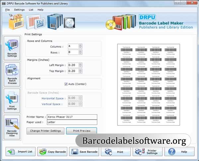The width and height of the screenshot is (199, 161).
Task: Click the DRPU logo in the header
Action: (147, 17)
